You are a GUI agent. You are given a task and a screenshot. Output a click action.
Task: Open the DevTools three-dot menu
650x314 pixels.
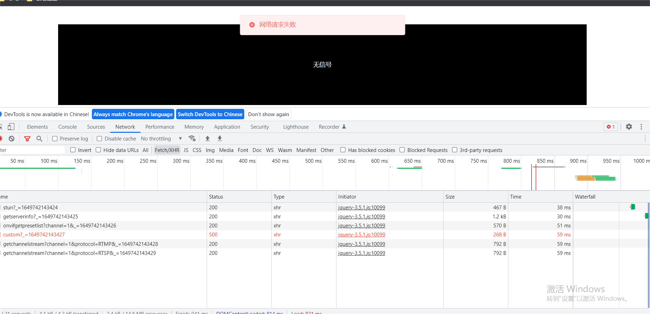click(641, 127)
